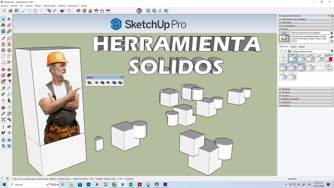
Task: Open file from toolbar
Action: coord(10,11)
